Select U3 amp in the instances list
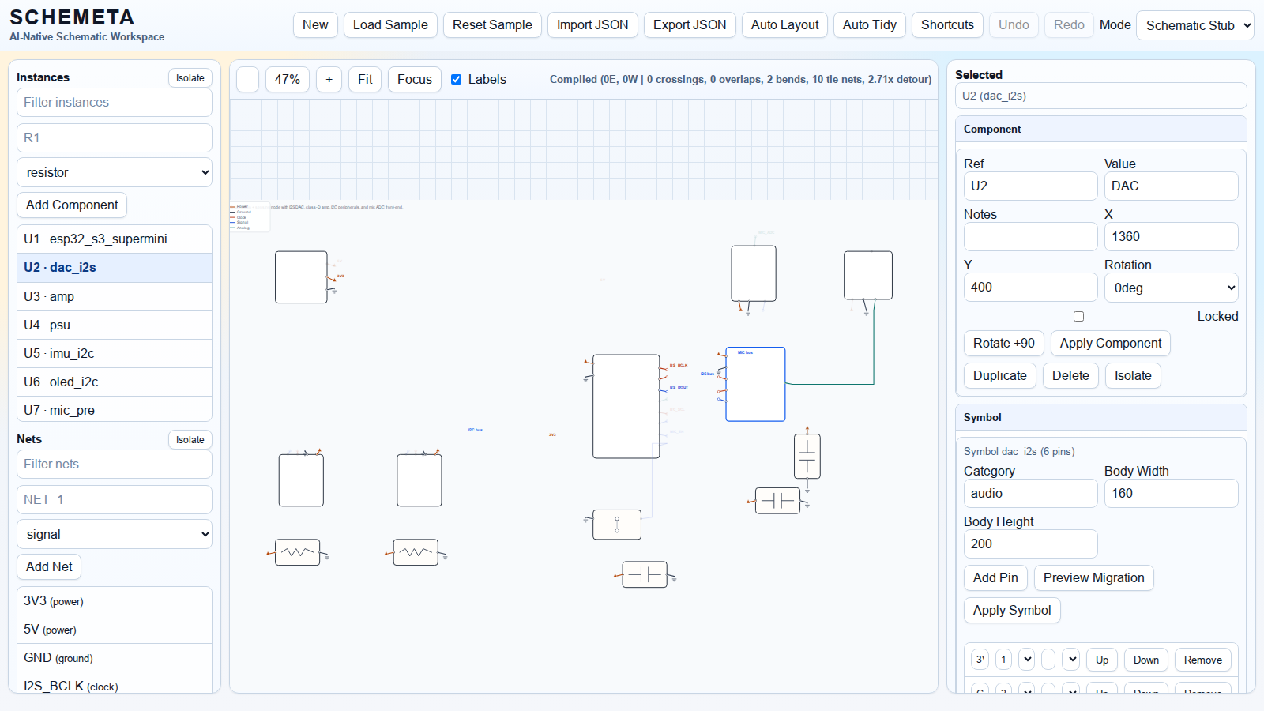 click(x=115, y=296)
